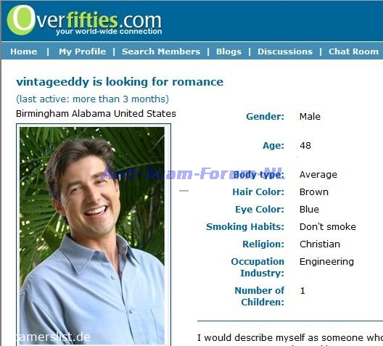Click the Overfifties.com site title text
383x346 pixels.
pos(99,20)
